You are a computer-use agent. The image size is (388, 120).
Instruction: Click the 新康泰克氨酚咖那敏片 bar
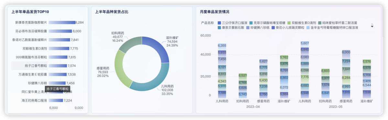[x=62, y=23]
